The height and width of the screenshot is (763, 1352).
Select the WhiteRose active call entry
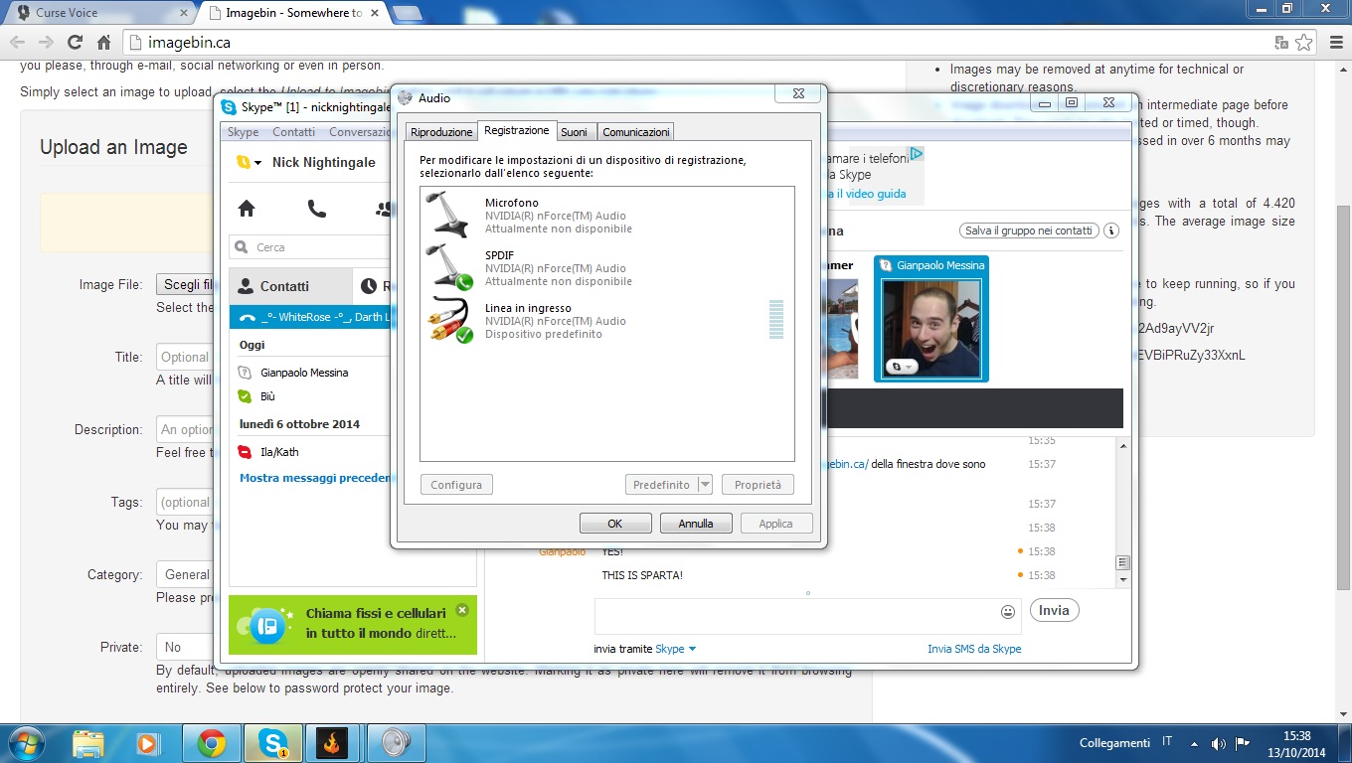311,317
